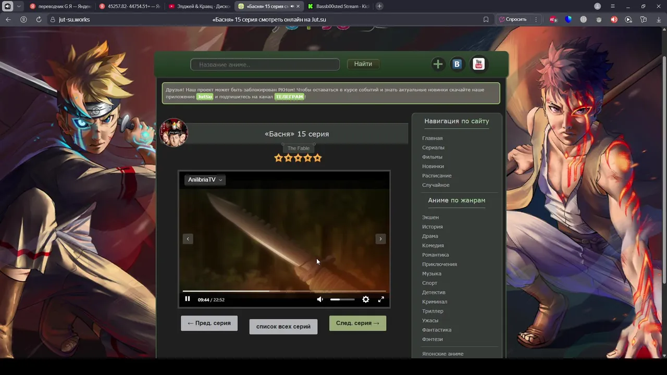Select the Романтика genre
Viewport: 667px width, 375px height.
click(435, 255)
